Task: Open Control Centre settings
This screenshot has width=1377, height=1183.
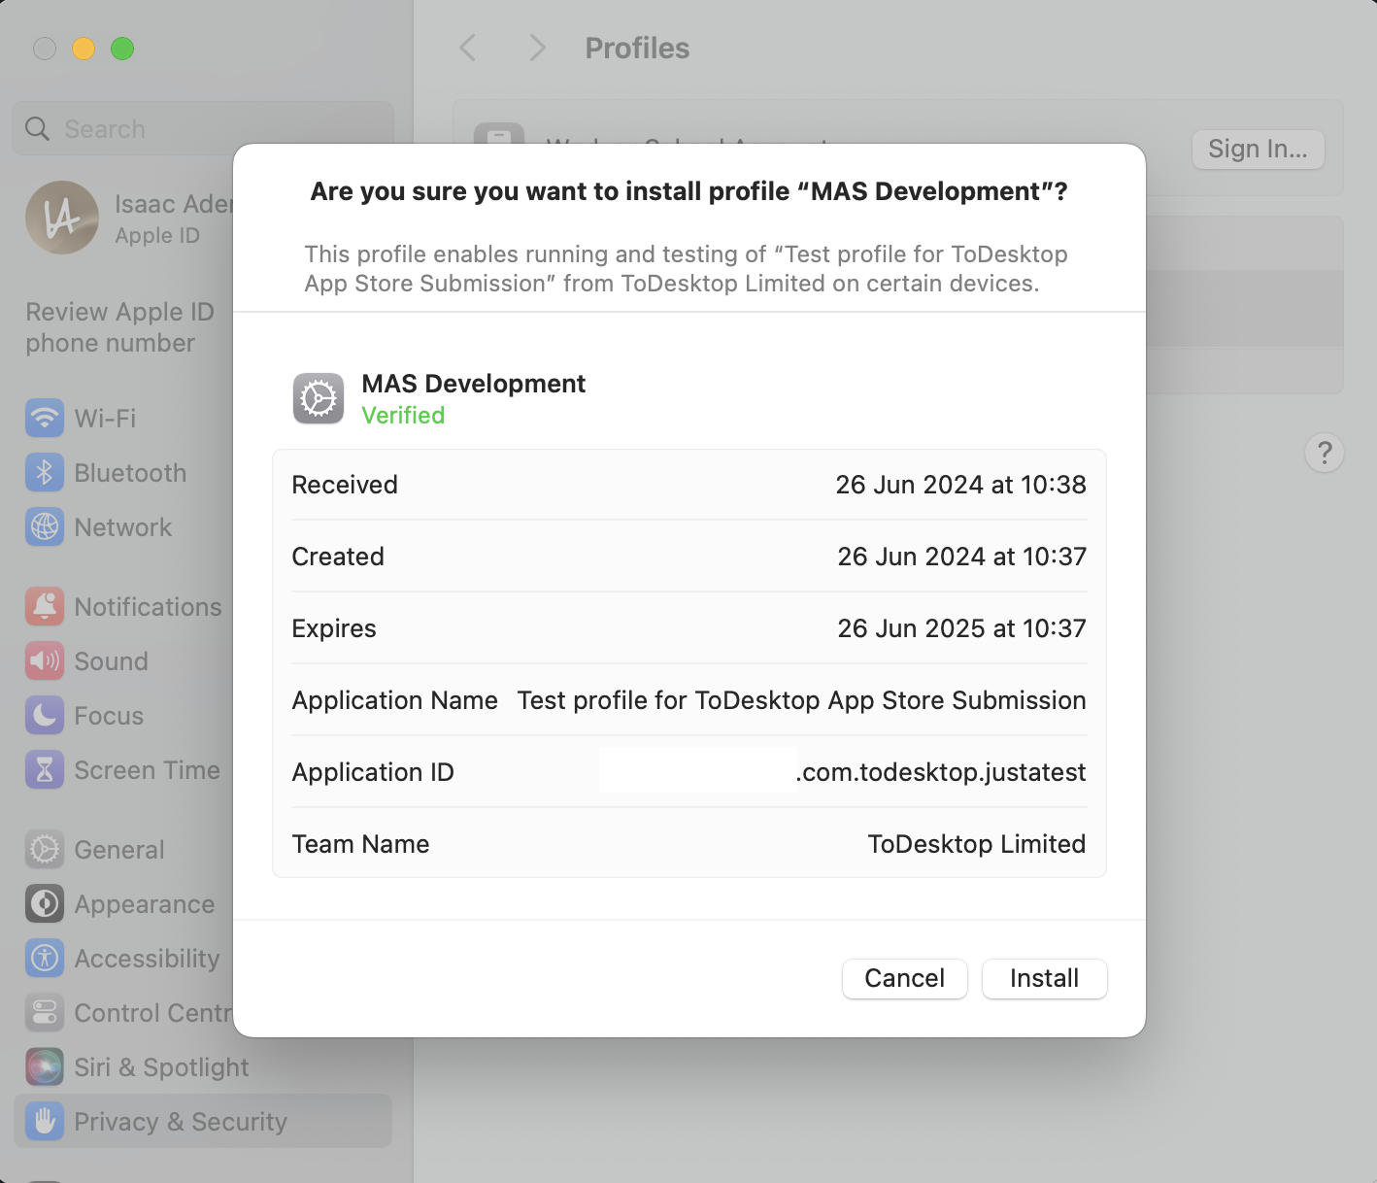Action: [x=151, y=1012]
